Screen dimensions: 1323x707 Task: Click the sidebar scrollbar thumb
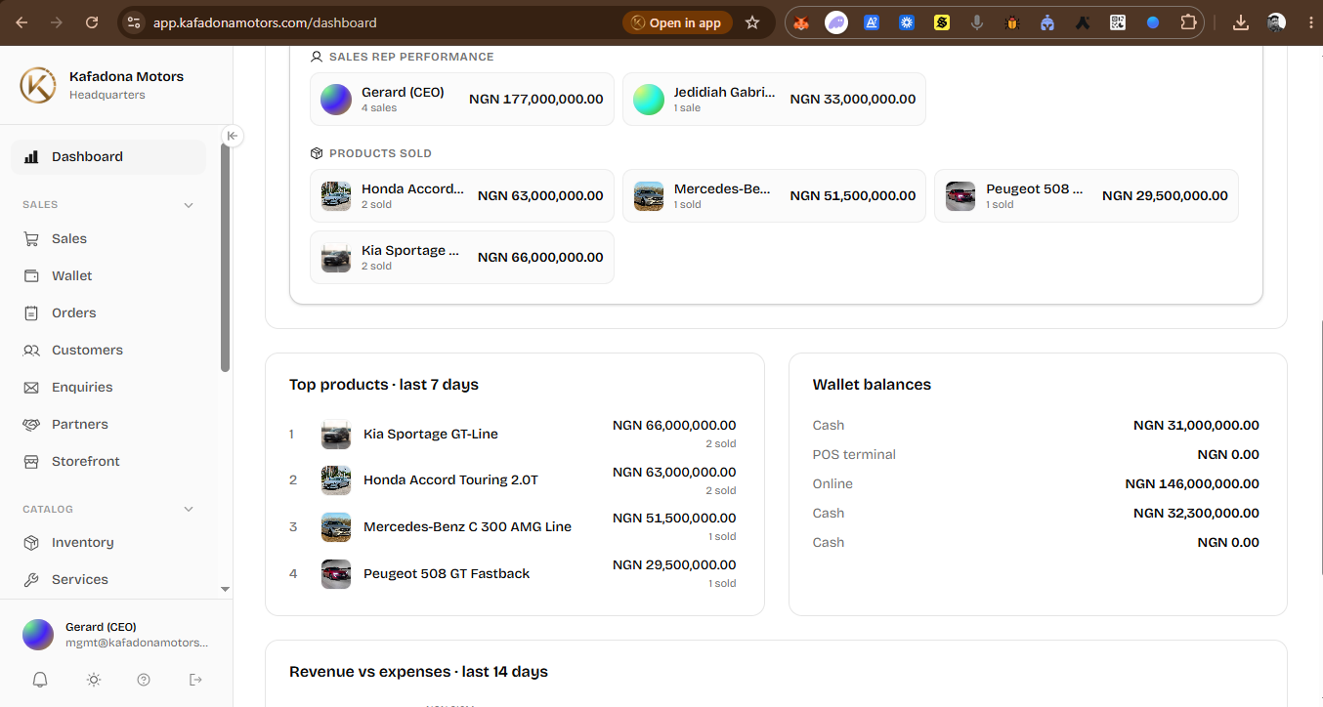(x=226, y=259)
